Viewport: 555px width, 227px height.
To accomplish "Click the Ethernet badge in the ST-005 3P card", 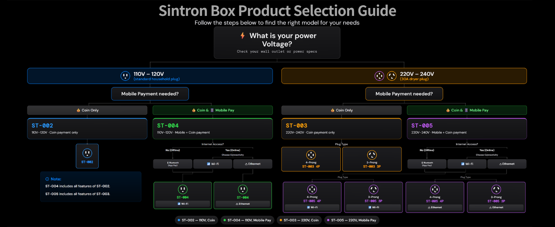I will pos(496,207).
